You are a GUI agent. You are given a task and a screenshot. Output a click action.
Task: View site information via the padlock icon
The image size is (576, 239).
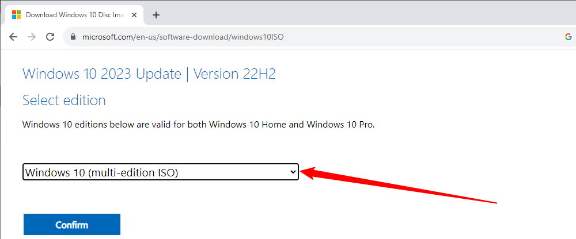pos(73,37)
